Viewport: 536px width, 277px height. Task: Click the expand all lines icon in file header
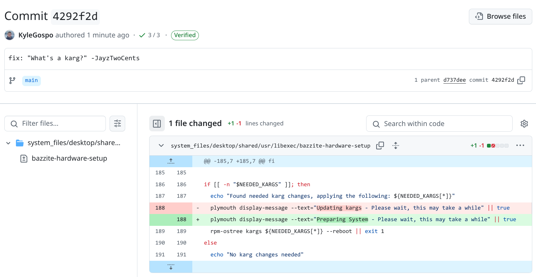[x=396, y=146]
